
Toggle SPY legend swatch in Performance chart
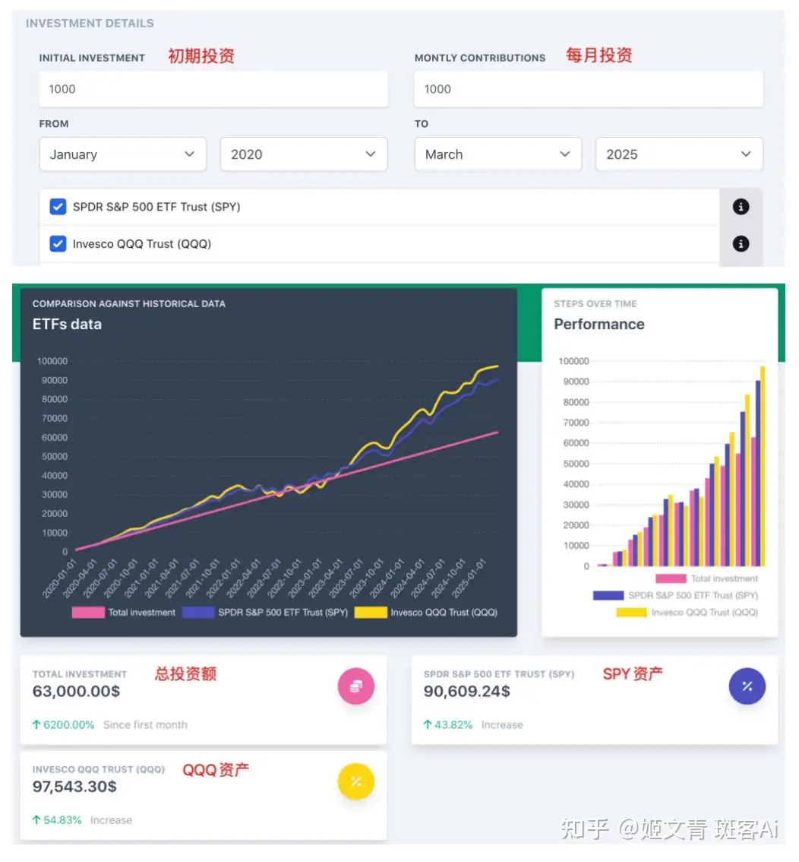click(608, 595)
